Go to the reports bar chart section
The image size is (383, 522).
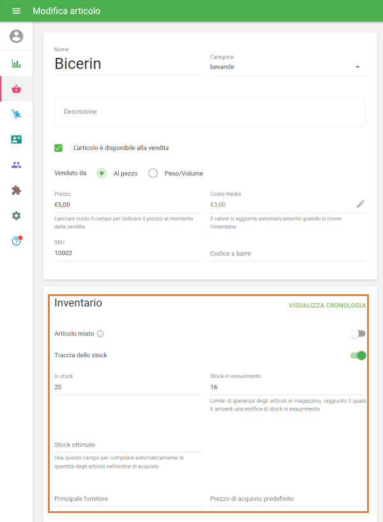16,63
